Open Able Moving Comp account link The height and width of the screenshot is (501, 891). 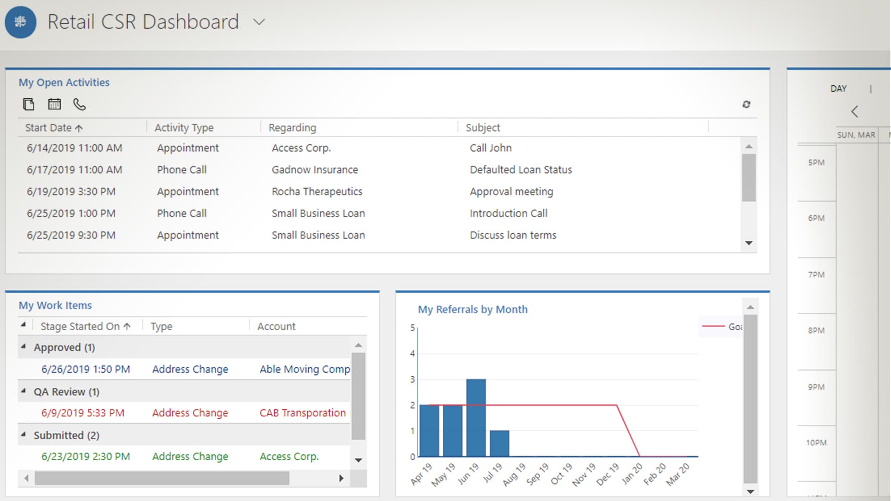(x=304, y=369)
